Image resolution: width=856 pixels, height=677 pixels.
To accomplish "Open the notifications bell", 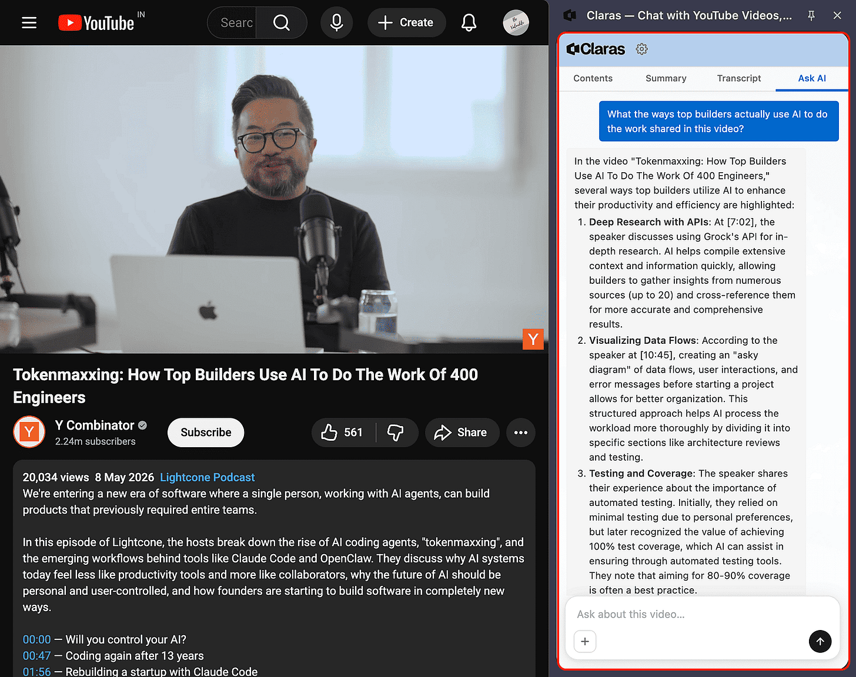I will point(469,23).
